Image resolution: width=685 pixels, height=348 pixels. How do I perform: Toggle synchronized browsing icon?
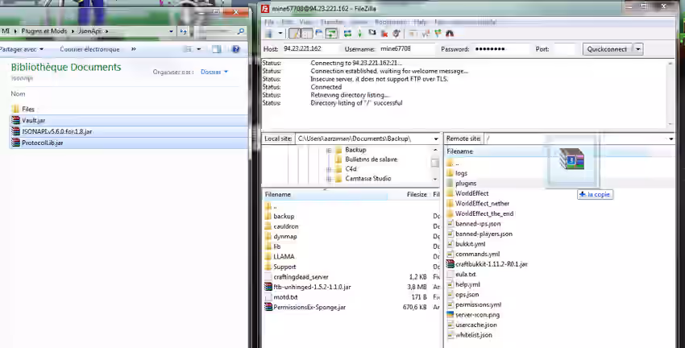pos(438,34)
